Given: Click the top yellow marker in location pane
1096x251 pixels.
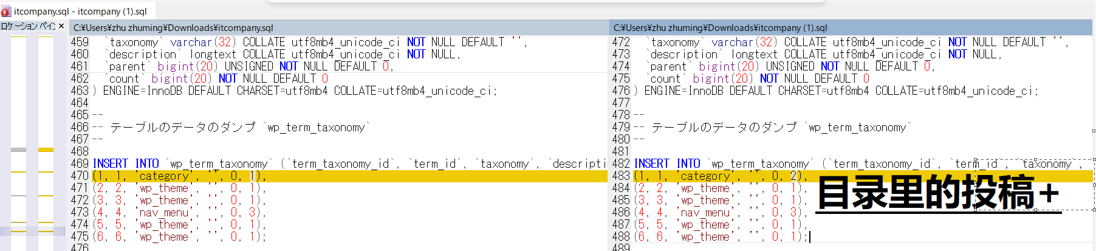Looking at the screenshot, I should tap(18, 36).
